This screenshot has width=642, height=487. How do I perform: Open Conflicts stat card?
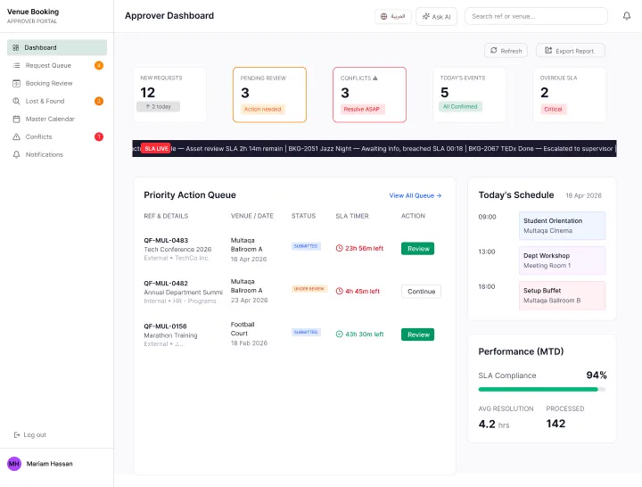(369, 95)
